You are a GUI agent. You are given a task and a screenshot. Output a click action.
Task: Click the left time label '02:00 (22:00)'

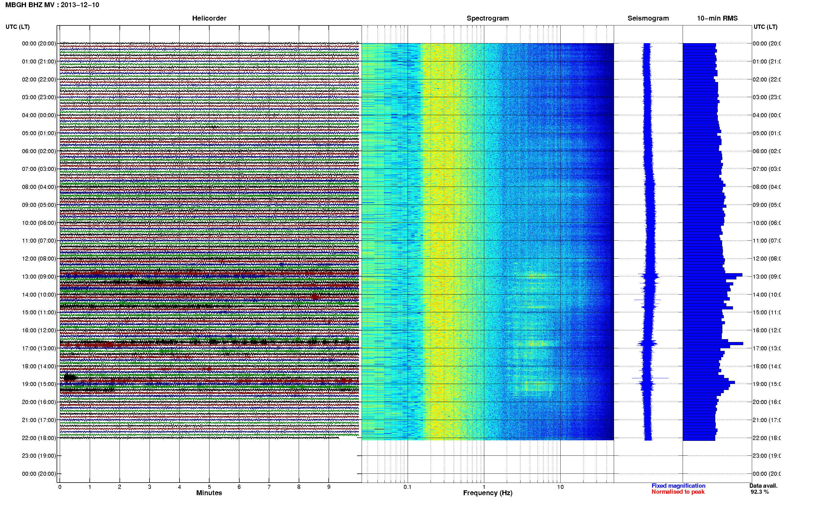[39, 79]
